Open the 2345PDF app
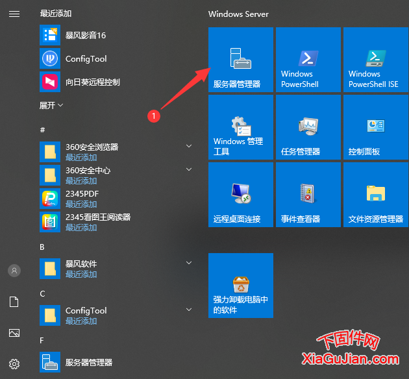The image size is (409, 379). tap(118, 199)
